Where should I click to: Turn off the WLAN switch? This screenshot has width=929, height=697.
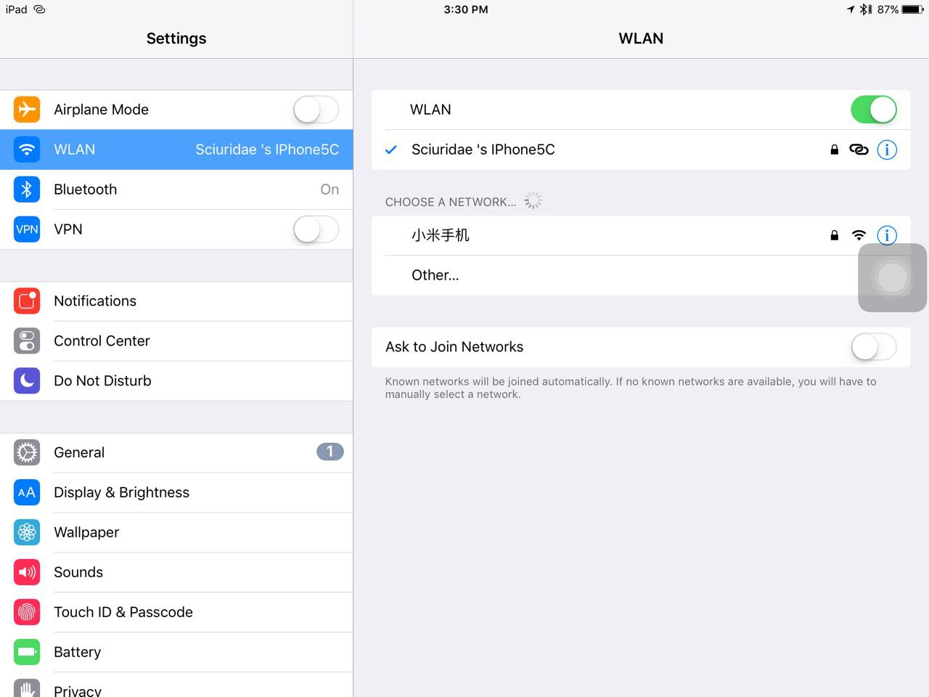click(x=874, y=110)
